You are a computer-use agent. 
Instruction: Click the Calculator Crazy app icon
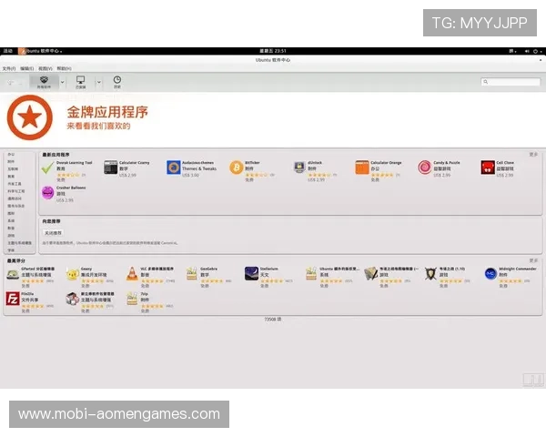point(111,168)
